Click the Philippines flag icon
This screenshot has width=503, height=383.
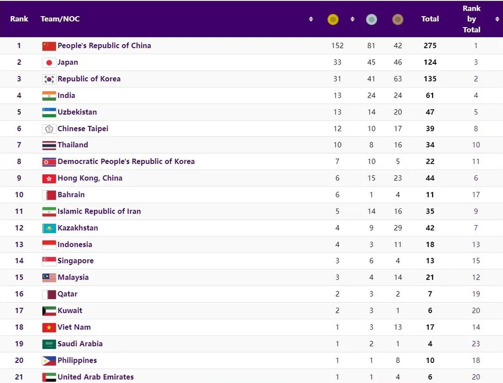tap(49, 361)
